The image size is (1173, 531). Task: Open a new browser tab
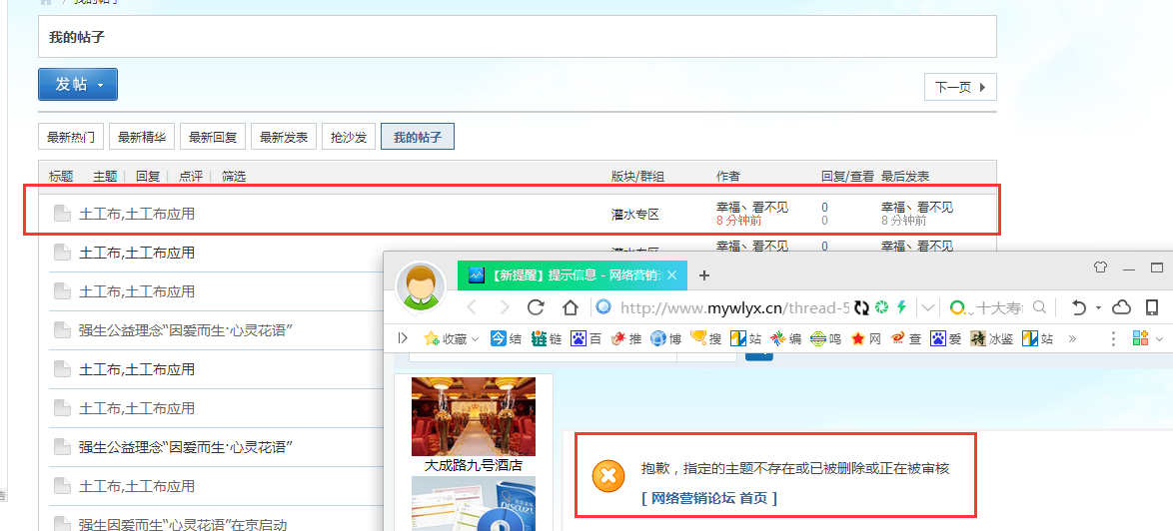(704, 275)
